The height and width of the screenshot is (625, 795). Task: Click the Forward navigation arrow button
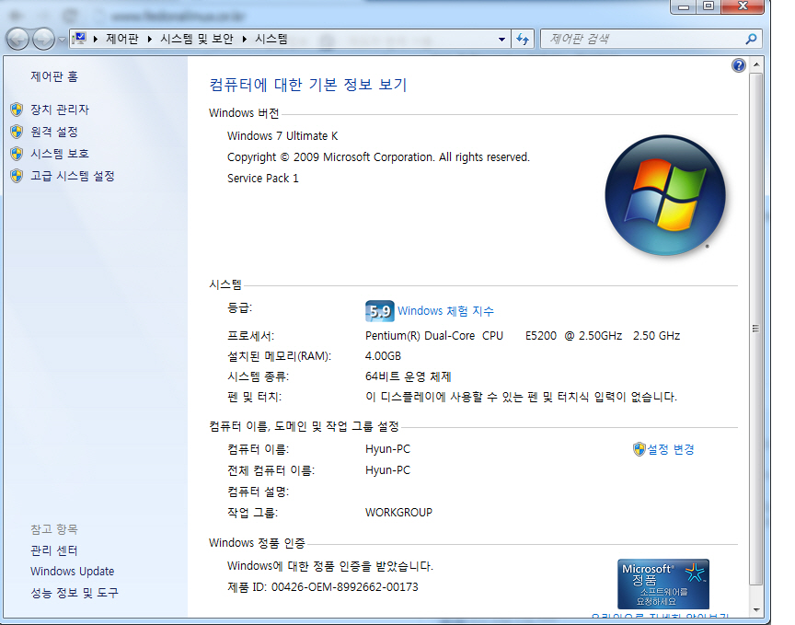(x=43, y=39)
